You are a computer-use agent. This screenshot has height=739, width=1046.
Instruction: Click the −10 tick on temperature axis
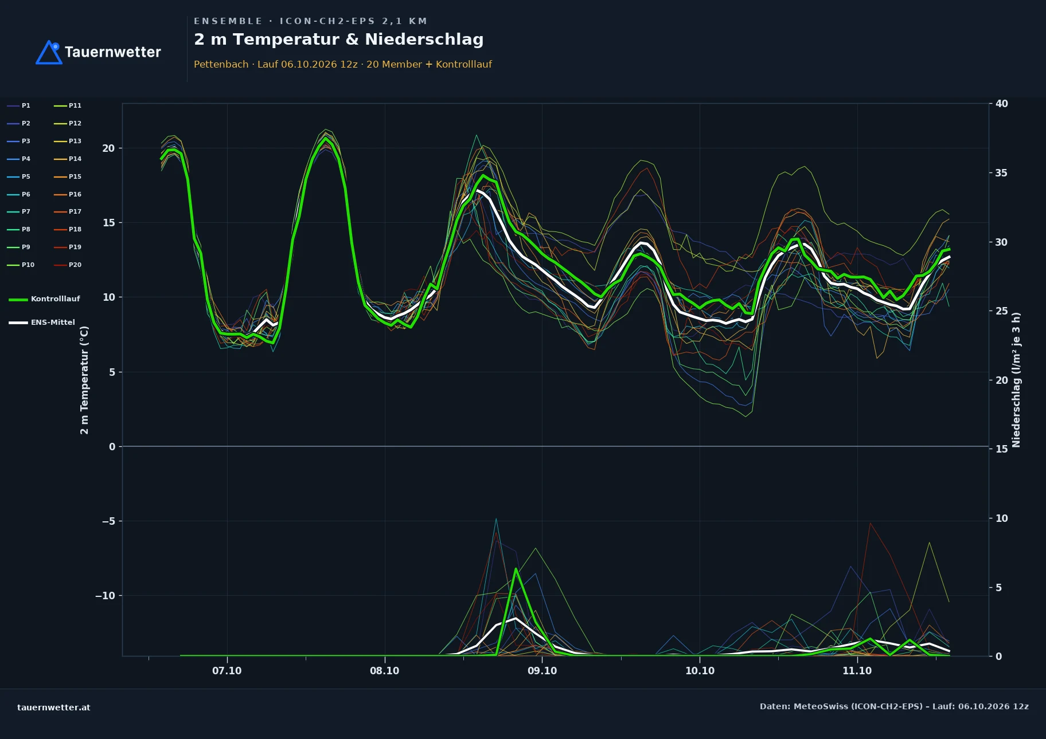click(105, 596)
